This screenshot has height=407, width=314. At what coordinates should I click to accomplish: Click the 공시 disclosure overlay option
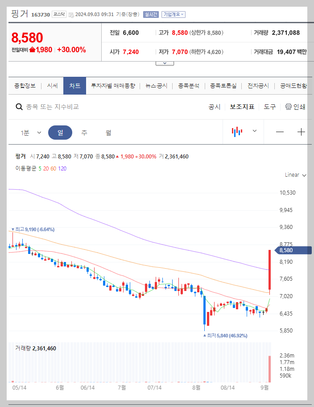(215, 107)
